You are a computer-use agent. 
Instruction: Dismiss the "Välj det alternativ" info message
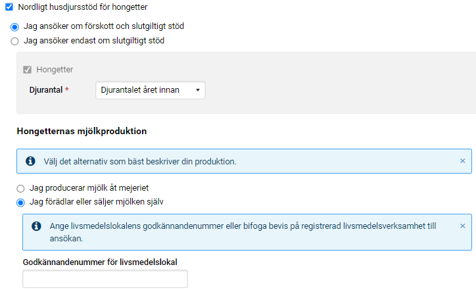pyautogui.click(x=462, y=160)
